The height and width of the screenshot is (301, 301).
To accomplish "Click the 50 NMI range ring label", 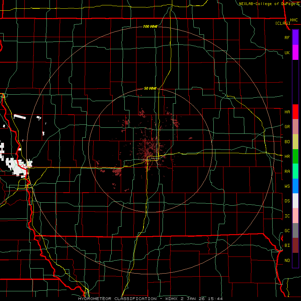I will point(150,89).
